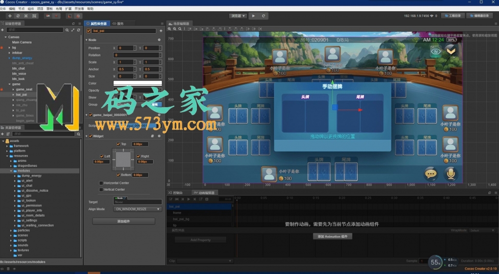Viewport: 499px width, 274px height.
Task: Click the refresh preview button
Action: pos(263,16)
